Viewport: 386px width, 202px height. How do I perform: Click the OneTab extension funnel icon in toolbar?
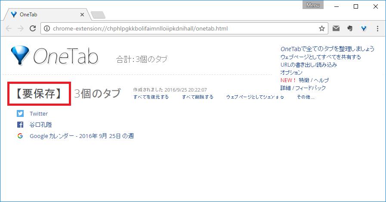[364, 29]
